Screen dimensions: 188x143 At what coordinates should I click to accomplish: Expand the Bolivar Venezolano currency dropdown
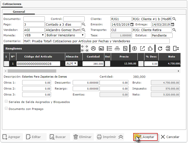pos(65,35)
